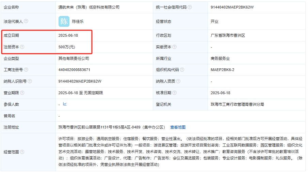Click the 所属行业 label
The image size is (308, 173).
click(x=163, y=58)
